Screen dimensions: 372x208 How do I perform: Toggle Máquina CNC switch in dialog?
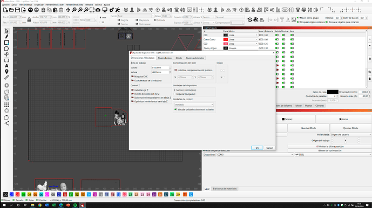click(x=132, y=77)
